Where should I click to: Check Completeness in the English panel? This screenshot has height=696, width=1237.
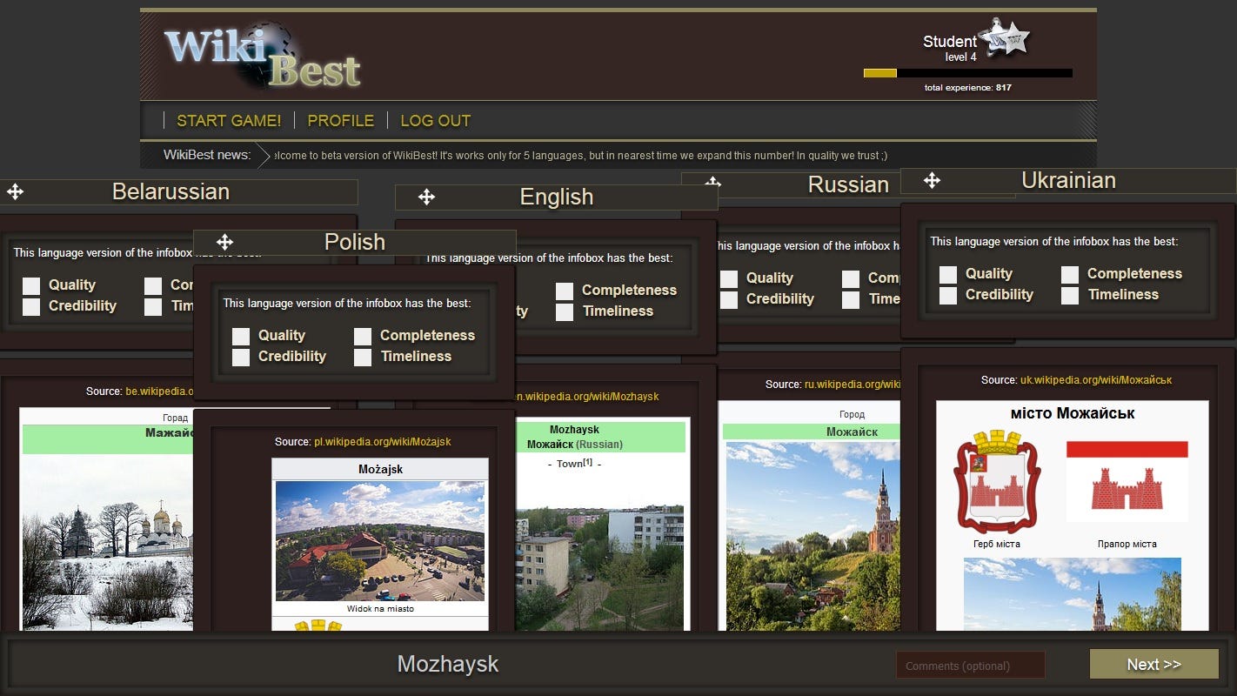click(x=565, y=291)
